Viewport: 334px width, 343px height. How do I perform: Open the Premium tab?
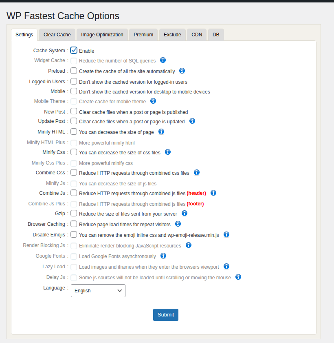click(x=143, y=35)
